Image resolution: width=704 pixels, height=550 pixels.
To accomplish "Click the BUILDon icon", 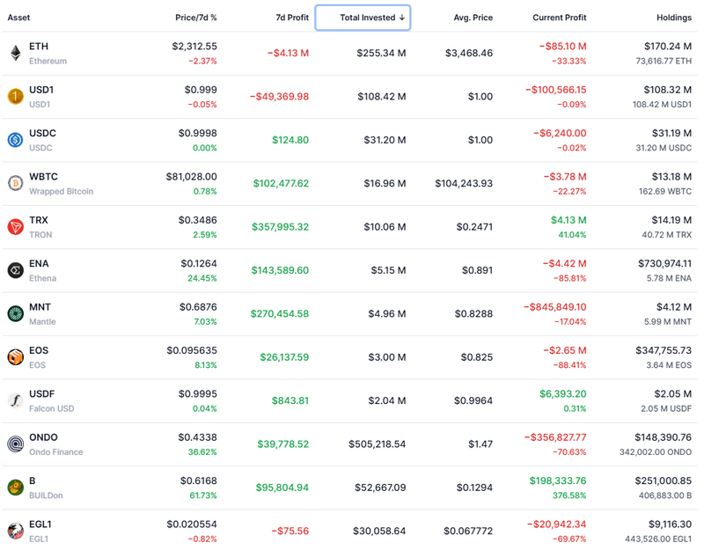I will point(16,488).
